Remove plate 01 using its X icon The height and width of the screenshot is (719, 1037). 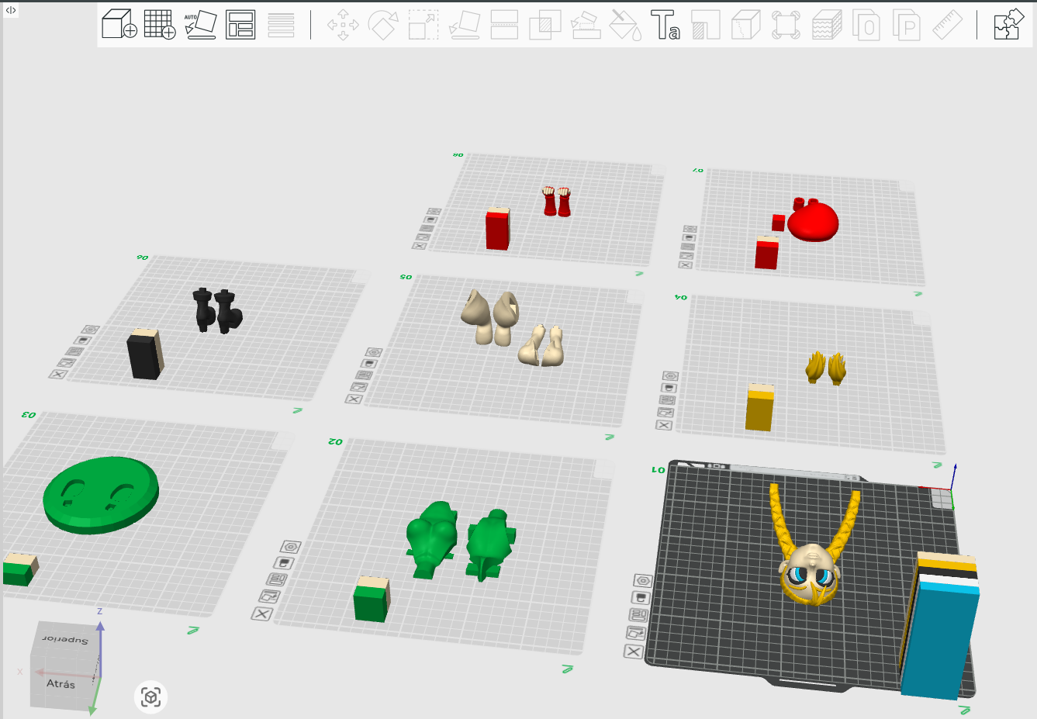634,652
